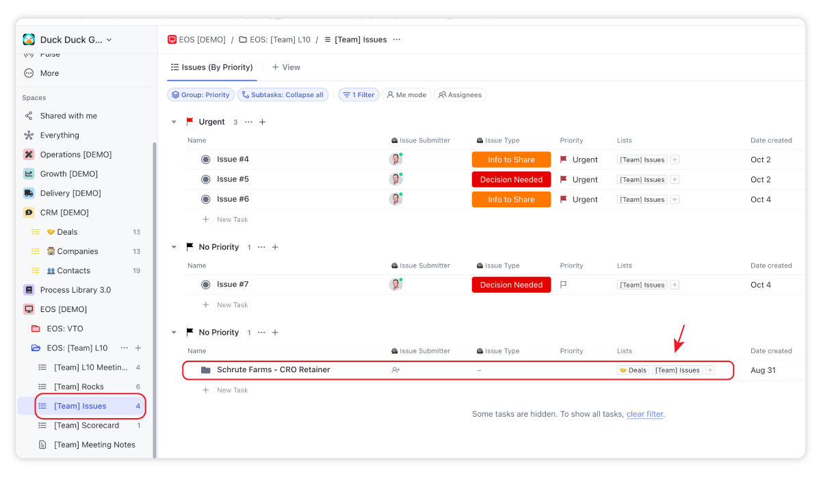Open first No Priority group ellipsis menu
Image resolution: width=821 pixels, height=479 pixels.
click(261, 247)
